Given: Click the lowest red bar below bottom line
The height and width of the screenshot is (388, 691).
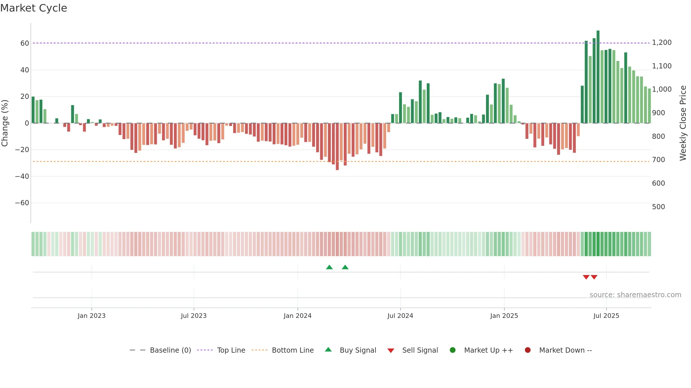Looking at the screenshot, I should (x=337, y=147).
